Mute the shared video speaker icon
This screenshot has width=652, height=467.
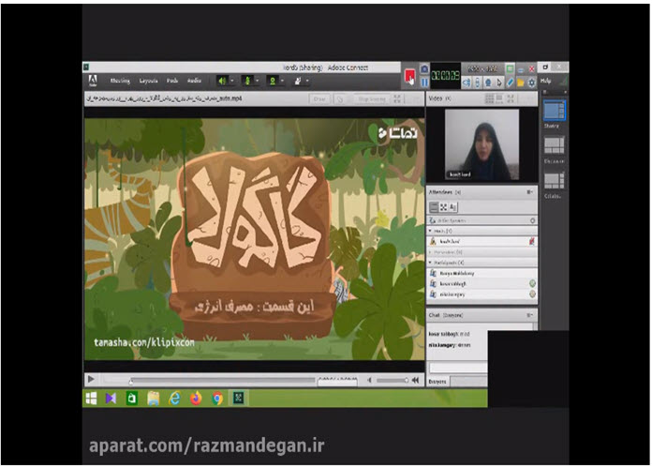pyautogui.click(x=370, y=380)
